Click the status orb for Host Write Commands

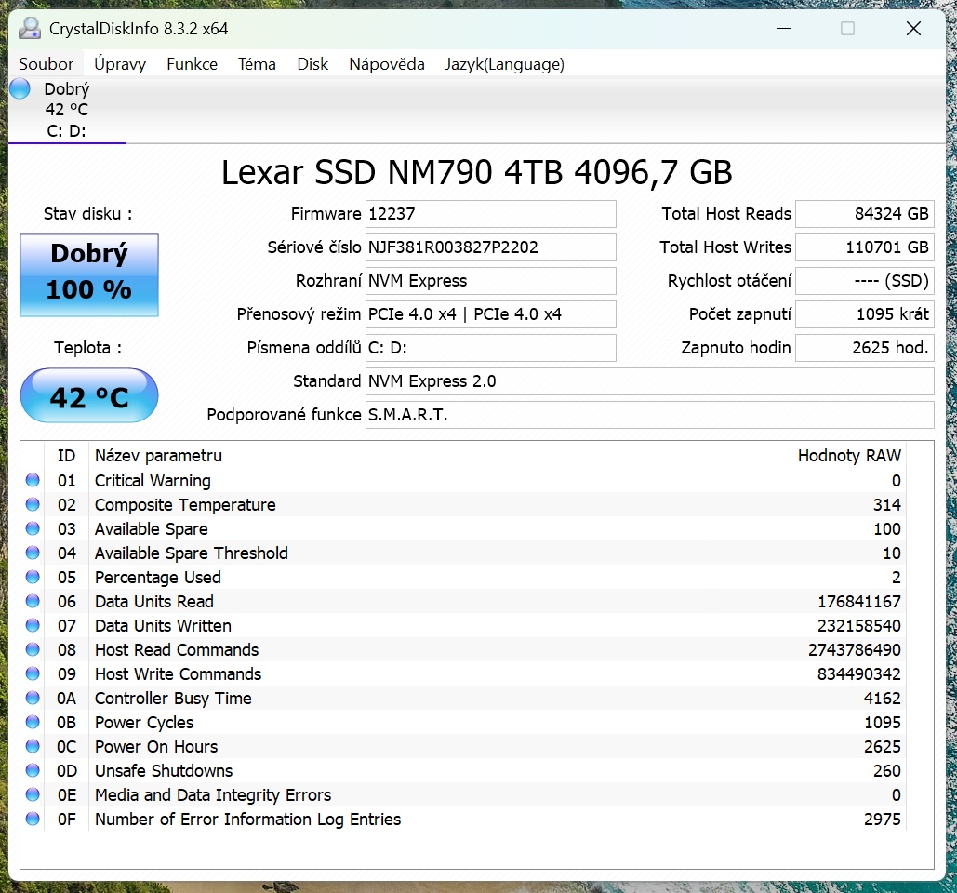(33, 673)
